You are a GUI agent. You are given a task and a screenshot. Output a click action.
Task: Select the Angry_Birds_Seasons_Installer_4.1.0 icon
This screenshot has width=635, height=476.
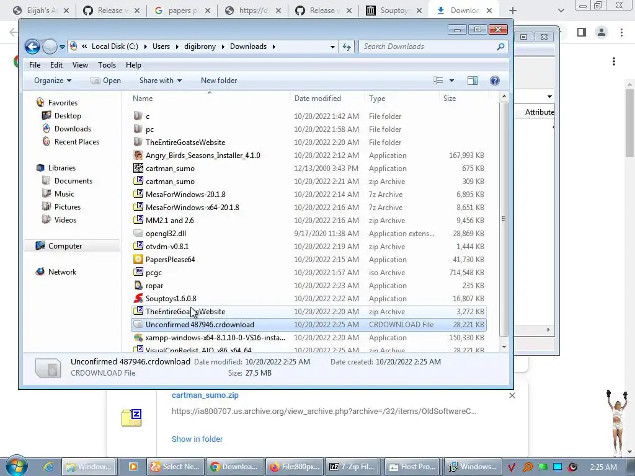138,156
